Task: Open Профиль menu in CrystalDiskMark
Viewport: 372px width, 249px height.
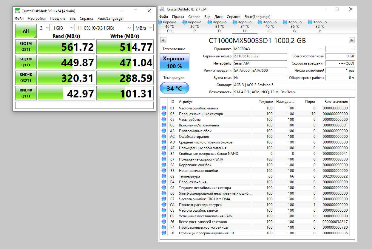Action: 58,19
